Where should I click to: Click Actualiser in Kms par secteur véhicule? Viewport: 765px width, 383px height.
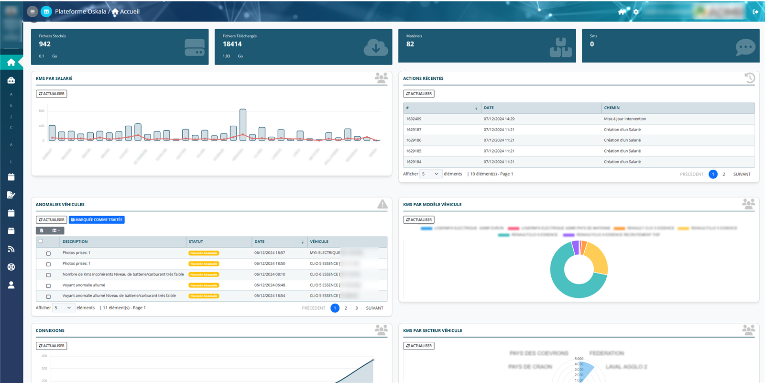419,346
